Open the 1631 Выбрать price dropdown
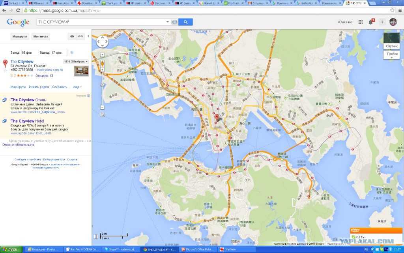Viewport: 404px width, 253px height. (76, 61)
